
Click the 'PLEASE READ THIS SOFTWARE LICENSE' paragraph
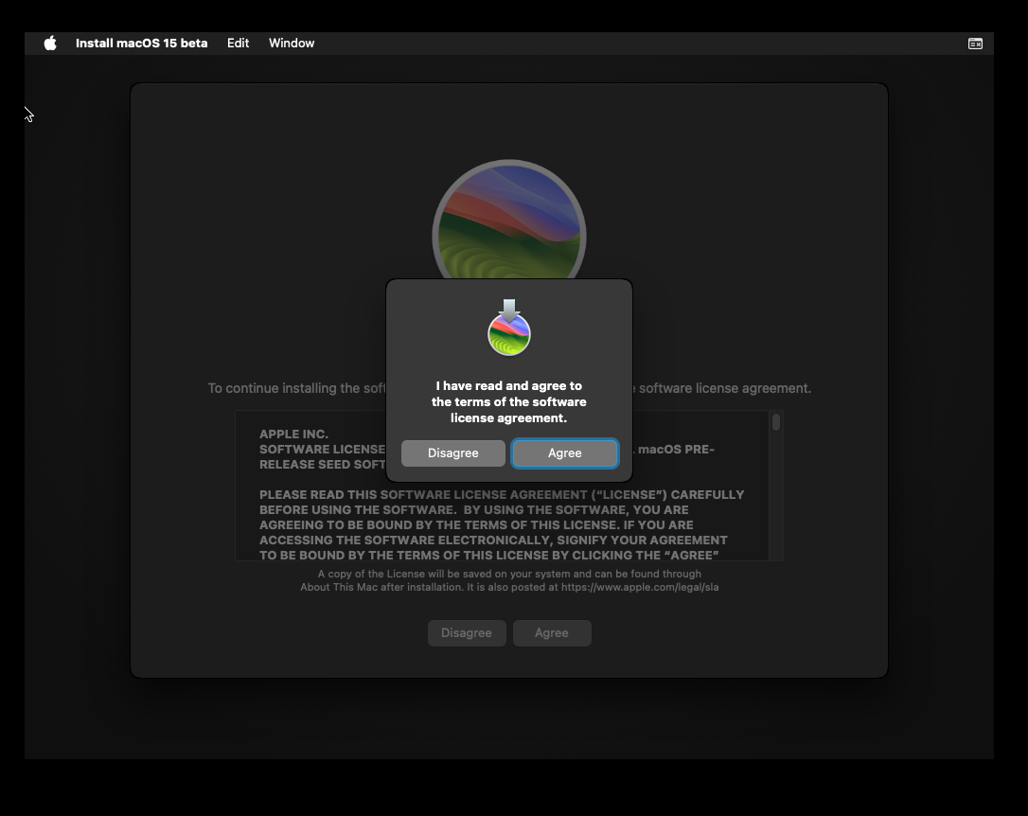[x=502, y=525]
